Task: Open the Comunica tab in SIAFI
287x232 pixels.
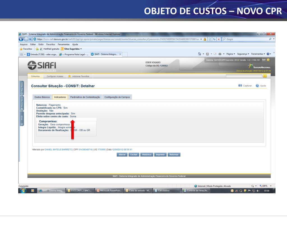Action: coord(35,76)
